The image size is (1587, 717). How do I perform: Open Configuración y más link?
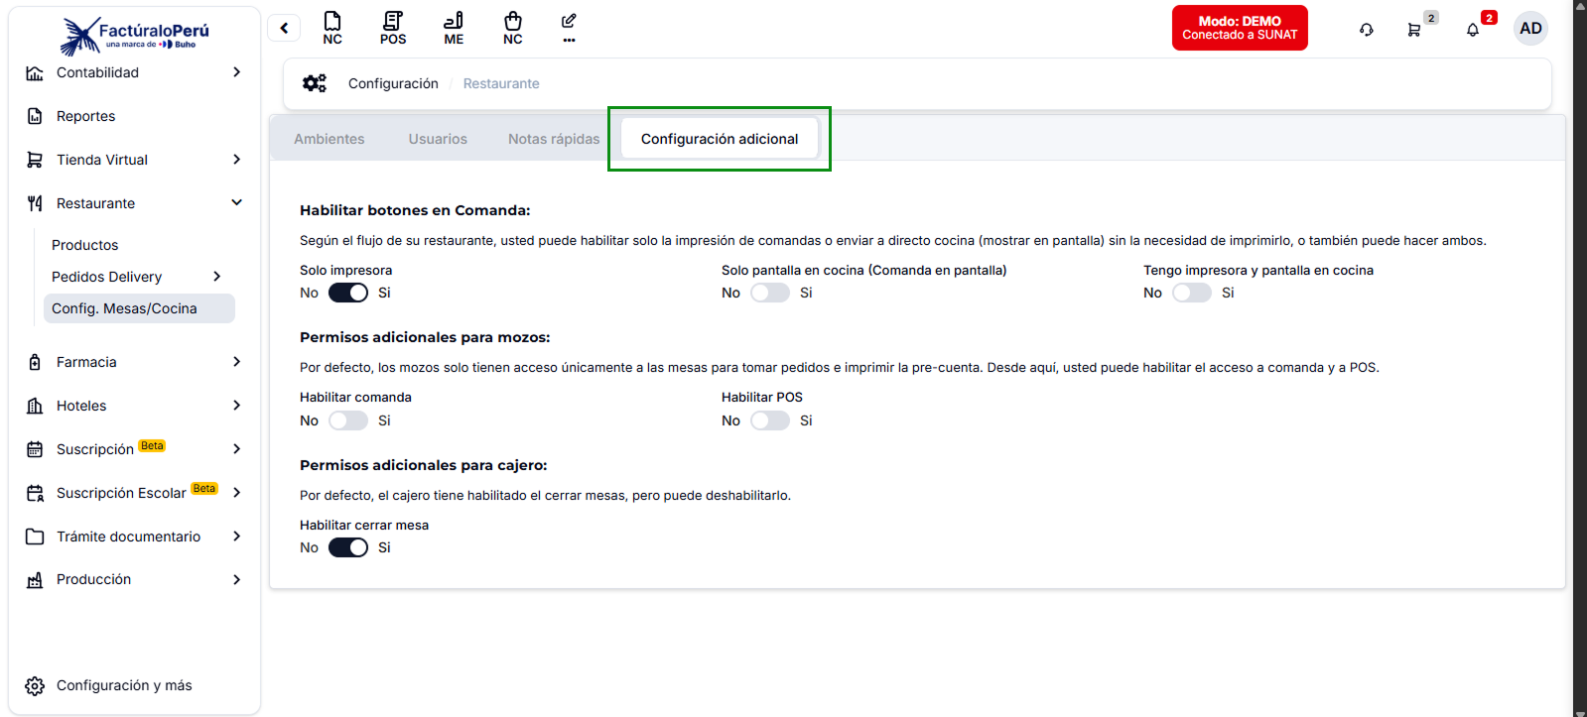(124, 685)
